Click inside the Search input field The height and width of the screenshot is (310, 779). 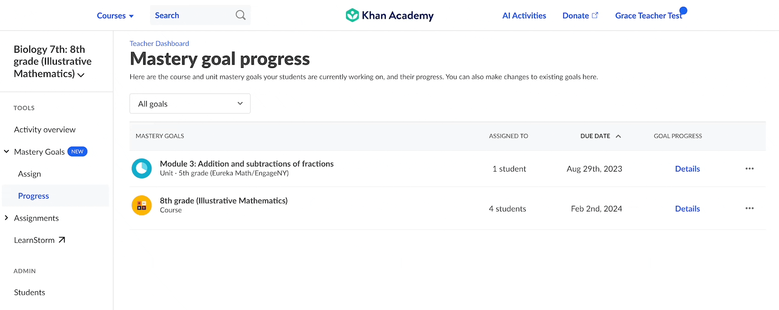(193, 15)
